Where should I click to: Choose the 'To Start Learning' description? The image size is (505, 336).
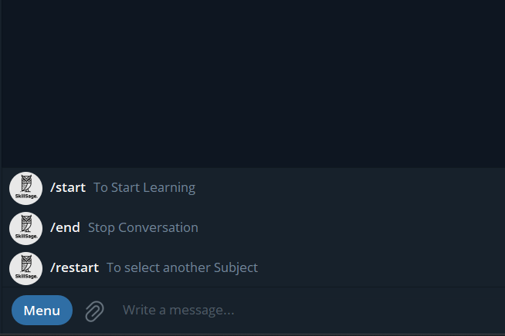click(144, 188)
